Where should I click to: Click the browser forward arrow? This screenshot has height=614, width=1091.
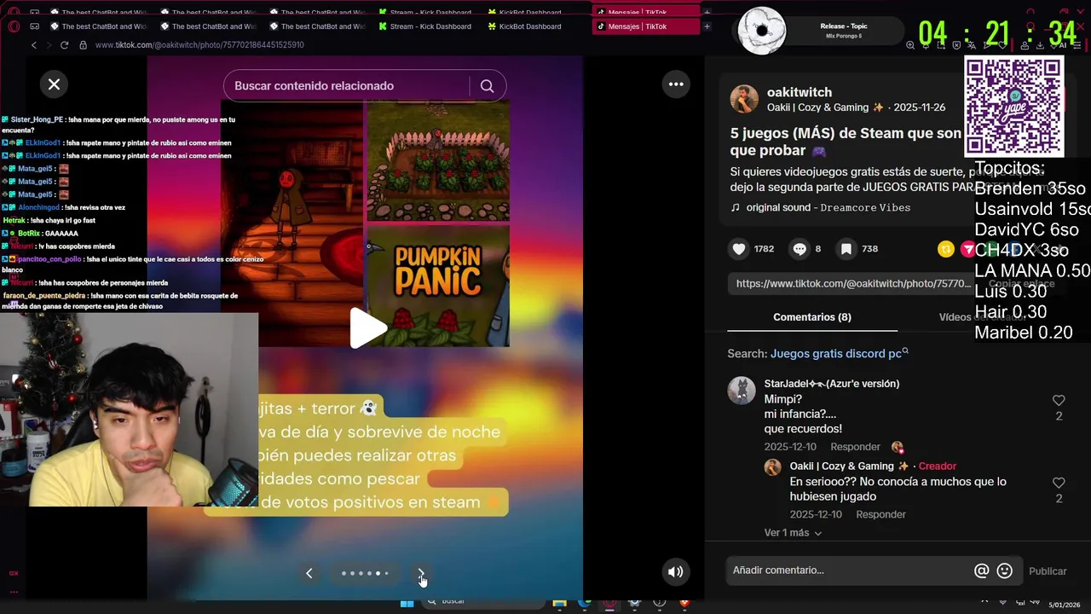pyautogui.click(x=49, y=44)
